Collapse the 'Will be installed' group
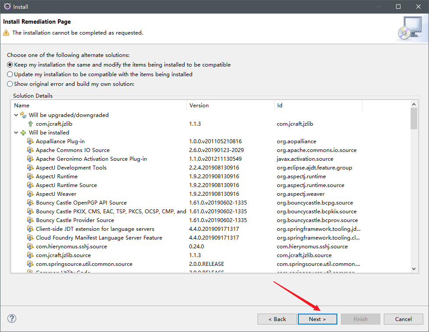Viewport: 429px width, 332px height. click(16, 133)
